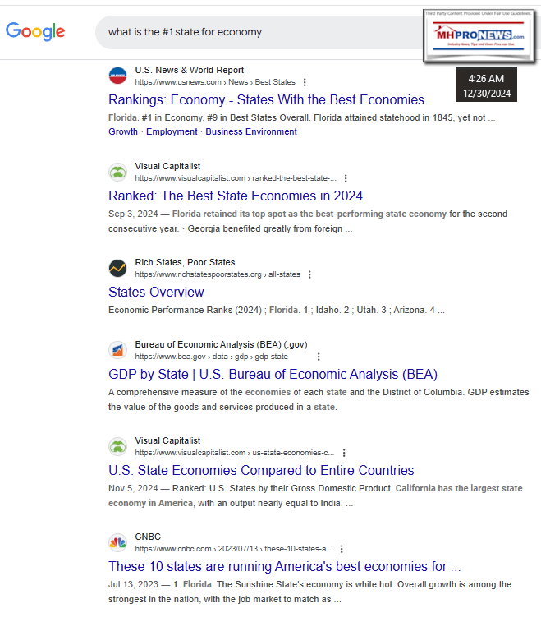541x622 pixels.
Task: Click the Rich States, Poor States favicon
Action: [x=118, y=269]
